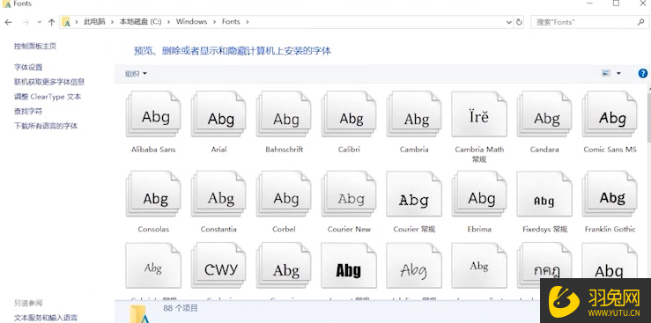Pick the Courier New font icon
This screenshot has width=651, height=323.
349,194
